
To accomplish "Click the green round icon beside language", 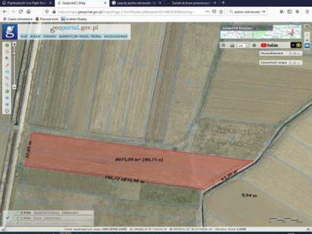I will [254, 45].
